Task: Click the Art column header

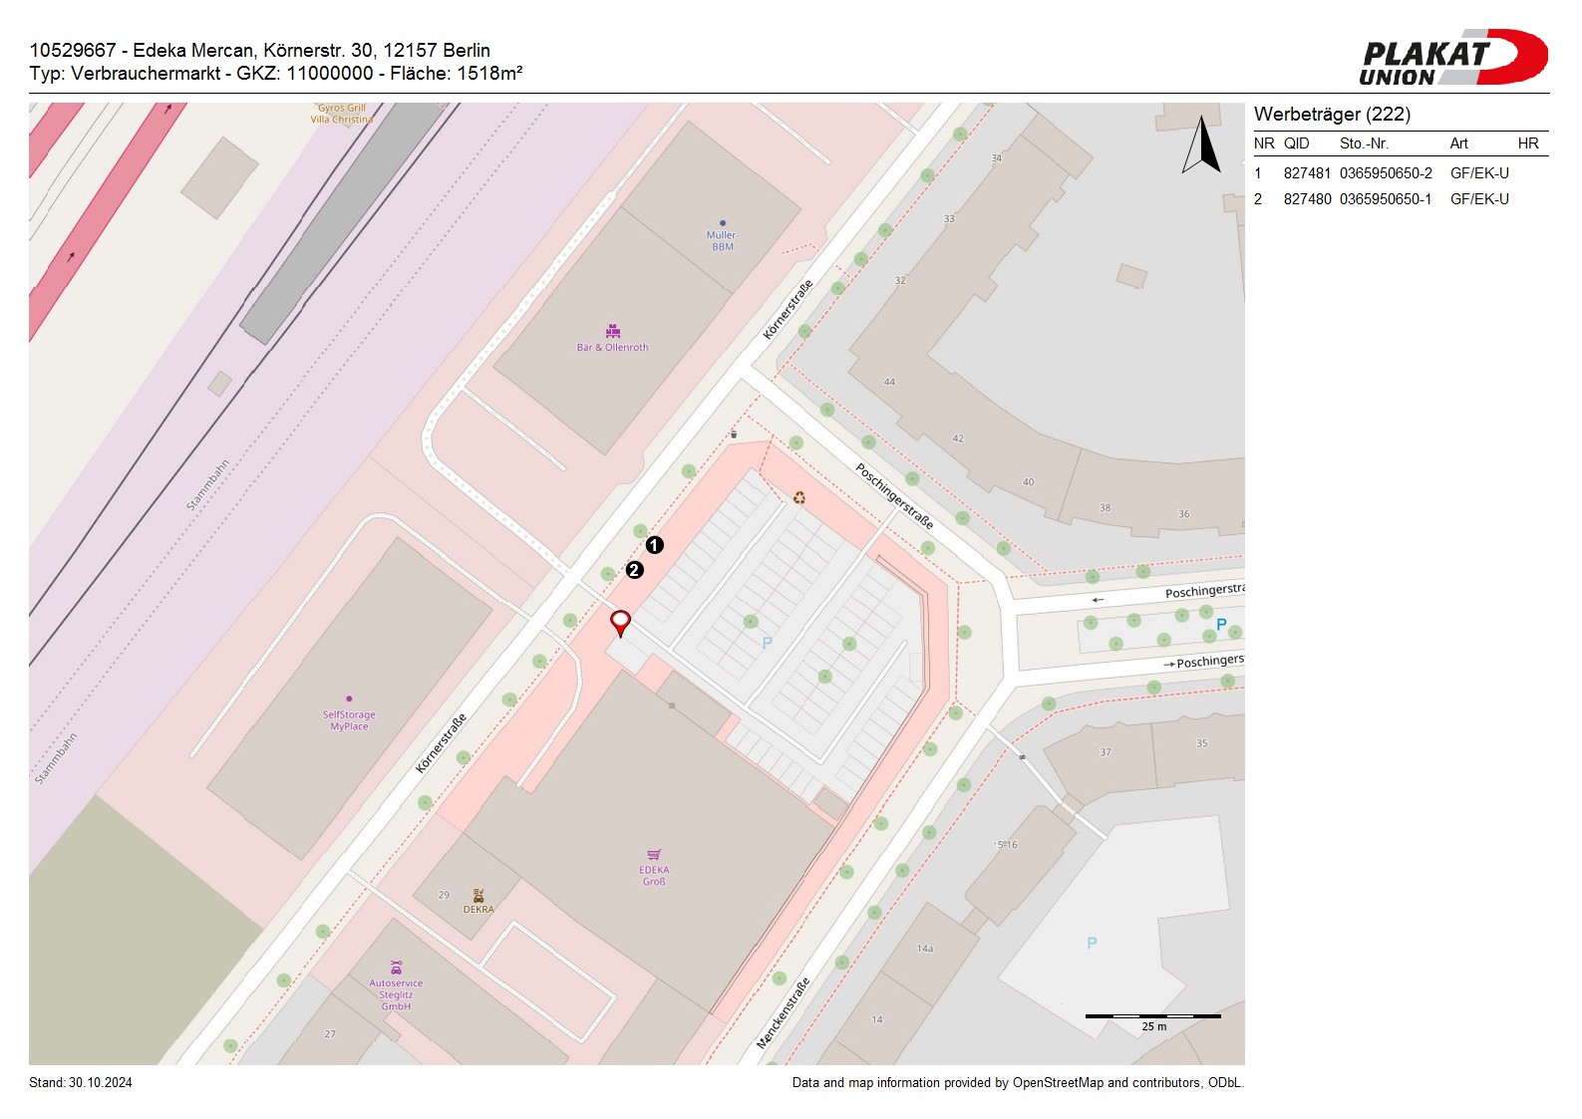Action: coord(1458,143)
